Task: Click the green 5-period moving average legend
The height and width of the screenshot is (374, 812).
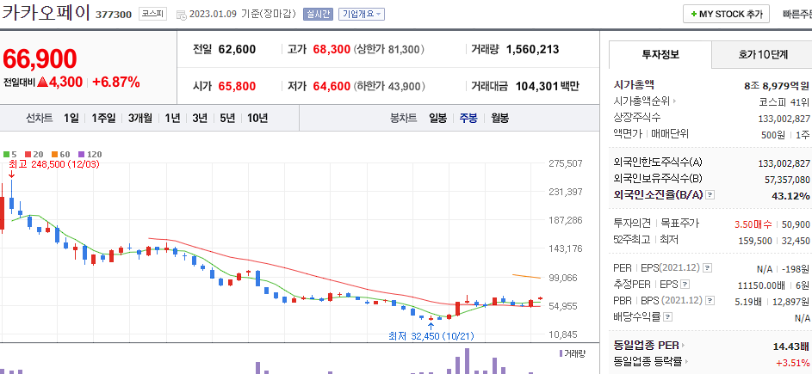Action: [x=9, y=154]
